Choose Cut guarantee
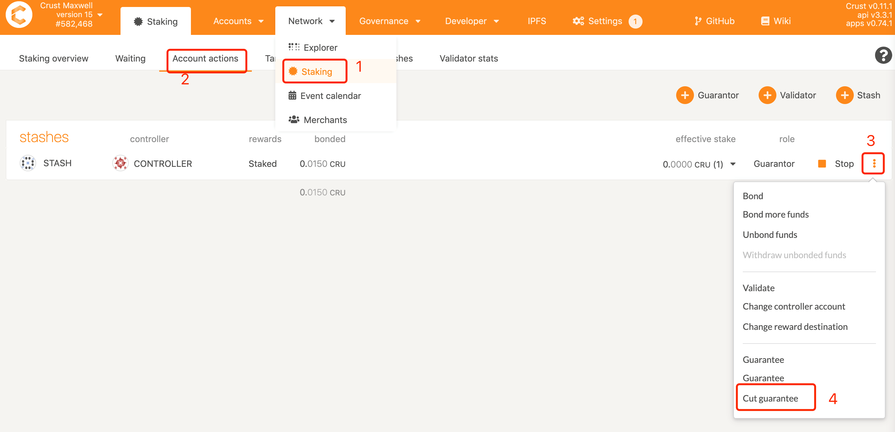The height and width of the screenshot is (432, 895). (x=770, y=398)
